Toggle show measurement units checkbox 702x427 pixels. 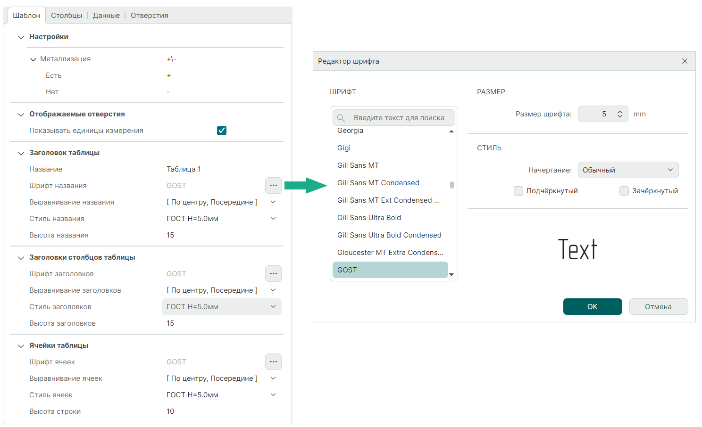222,131
